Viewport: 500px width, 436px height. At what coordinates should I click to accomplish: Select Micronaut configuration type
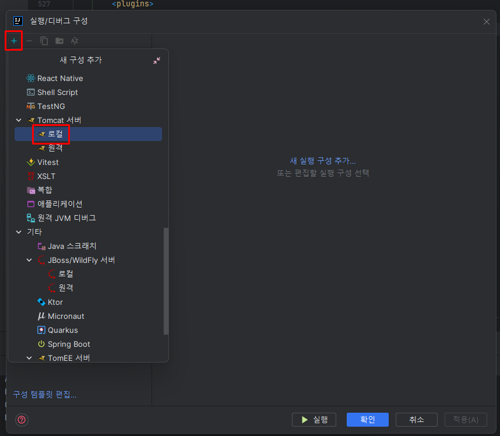click(66, 316)
